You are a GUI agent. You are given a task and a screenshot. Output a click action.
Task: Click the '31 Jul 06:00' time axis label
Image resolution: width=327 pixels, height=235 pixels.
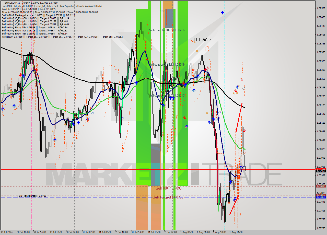(x=105, y=232)
